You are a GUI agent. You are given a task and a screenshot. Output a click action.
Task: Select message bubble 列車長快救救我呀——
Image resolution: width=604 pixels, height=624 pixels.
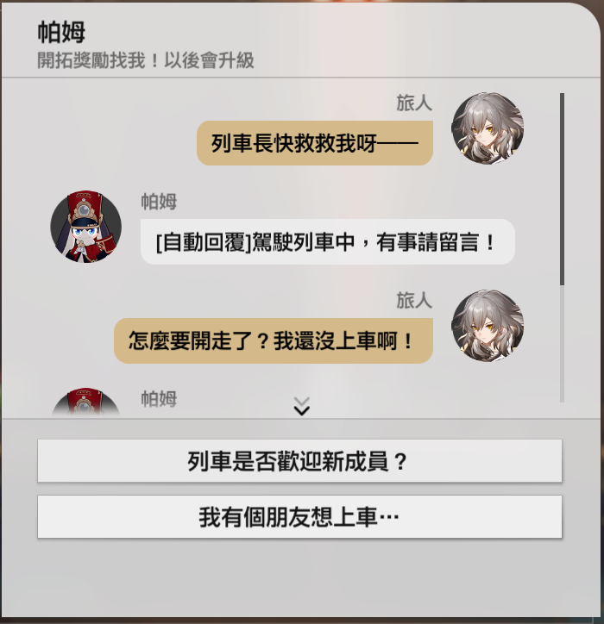[x=315, y=143]
